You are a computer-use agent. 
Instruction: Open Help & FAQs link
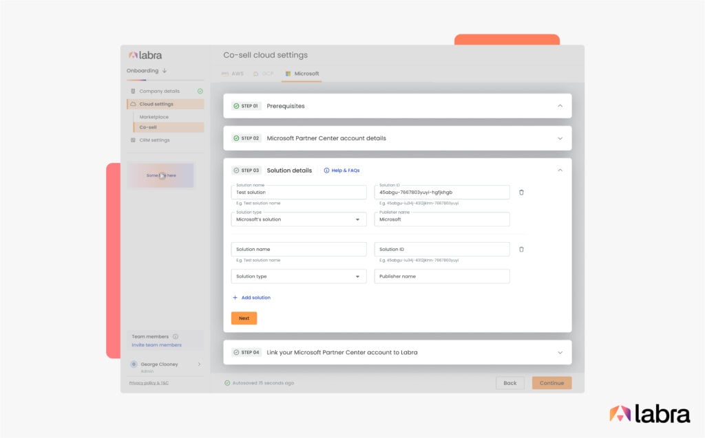point(341,171)
